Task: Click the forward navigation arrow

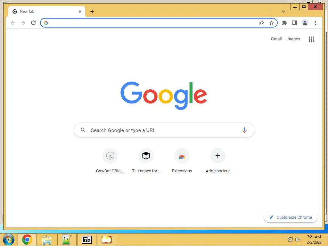Action: [23, 23]
